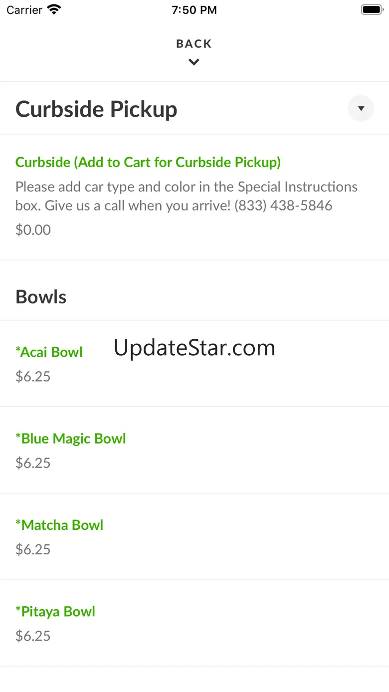
Task: Tap the (833) 438-5846 phone number
Action: tap(283, 206)
